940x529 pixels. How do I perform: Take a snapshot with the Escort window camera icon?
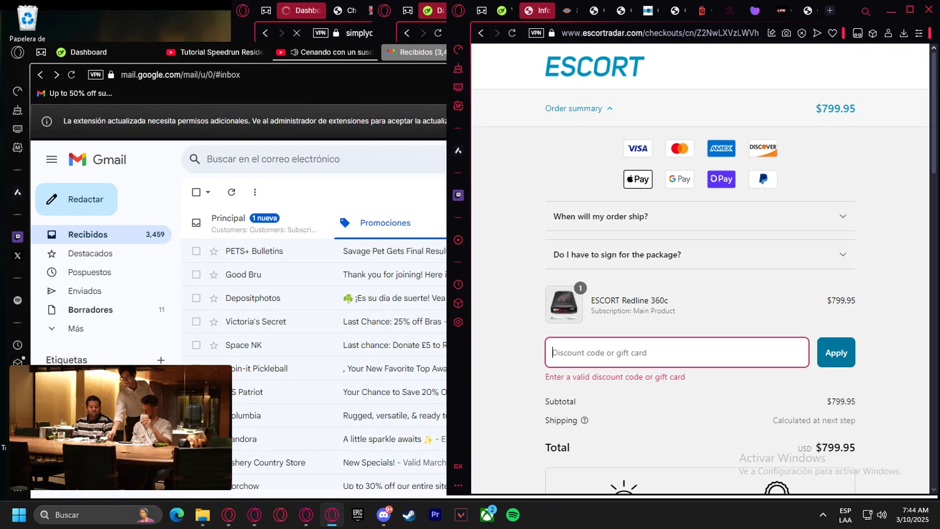[x=786, y=33]
